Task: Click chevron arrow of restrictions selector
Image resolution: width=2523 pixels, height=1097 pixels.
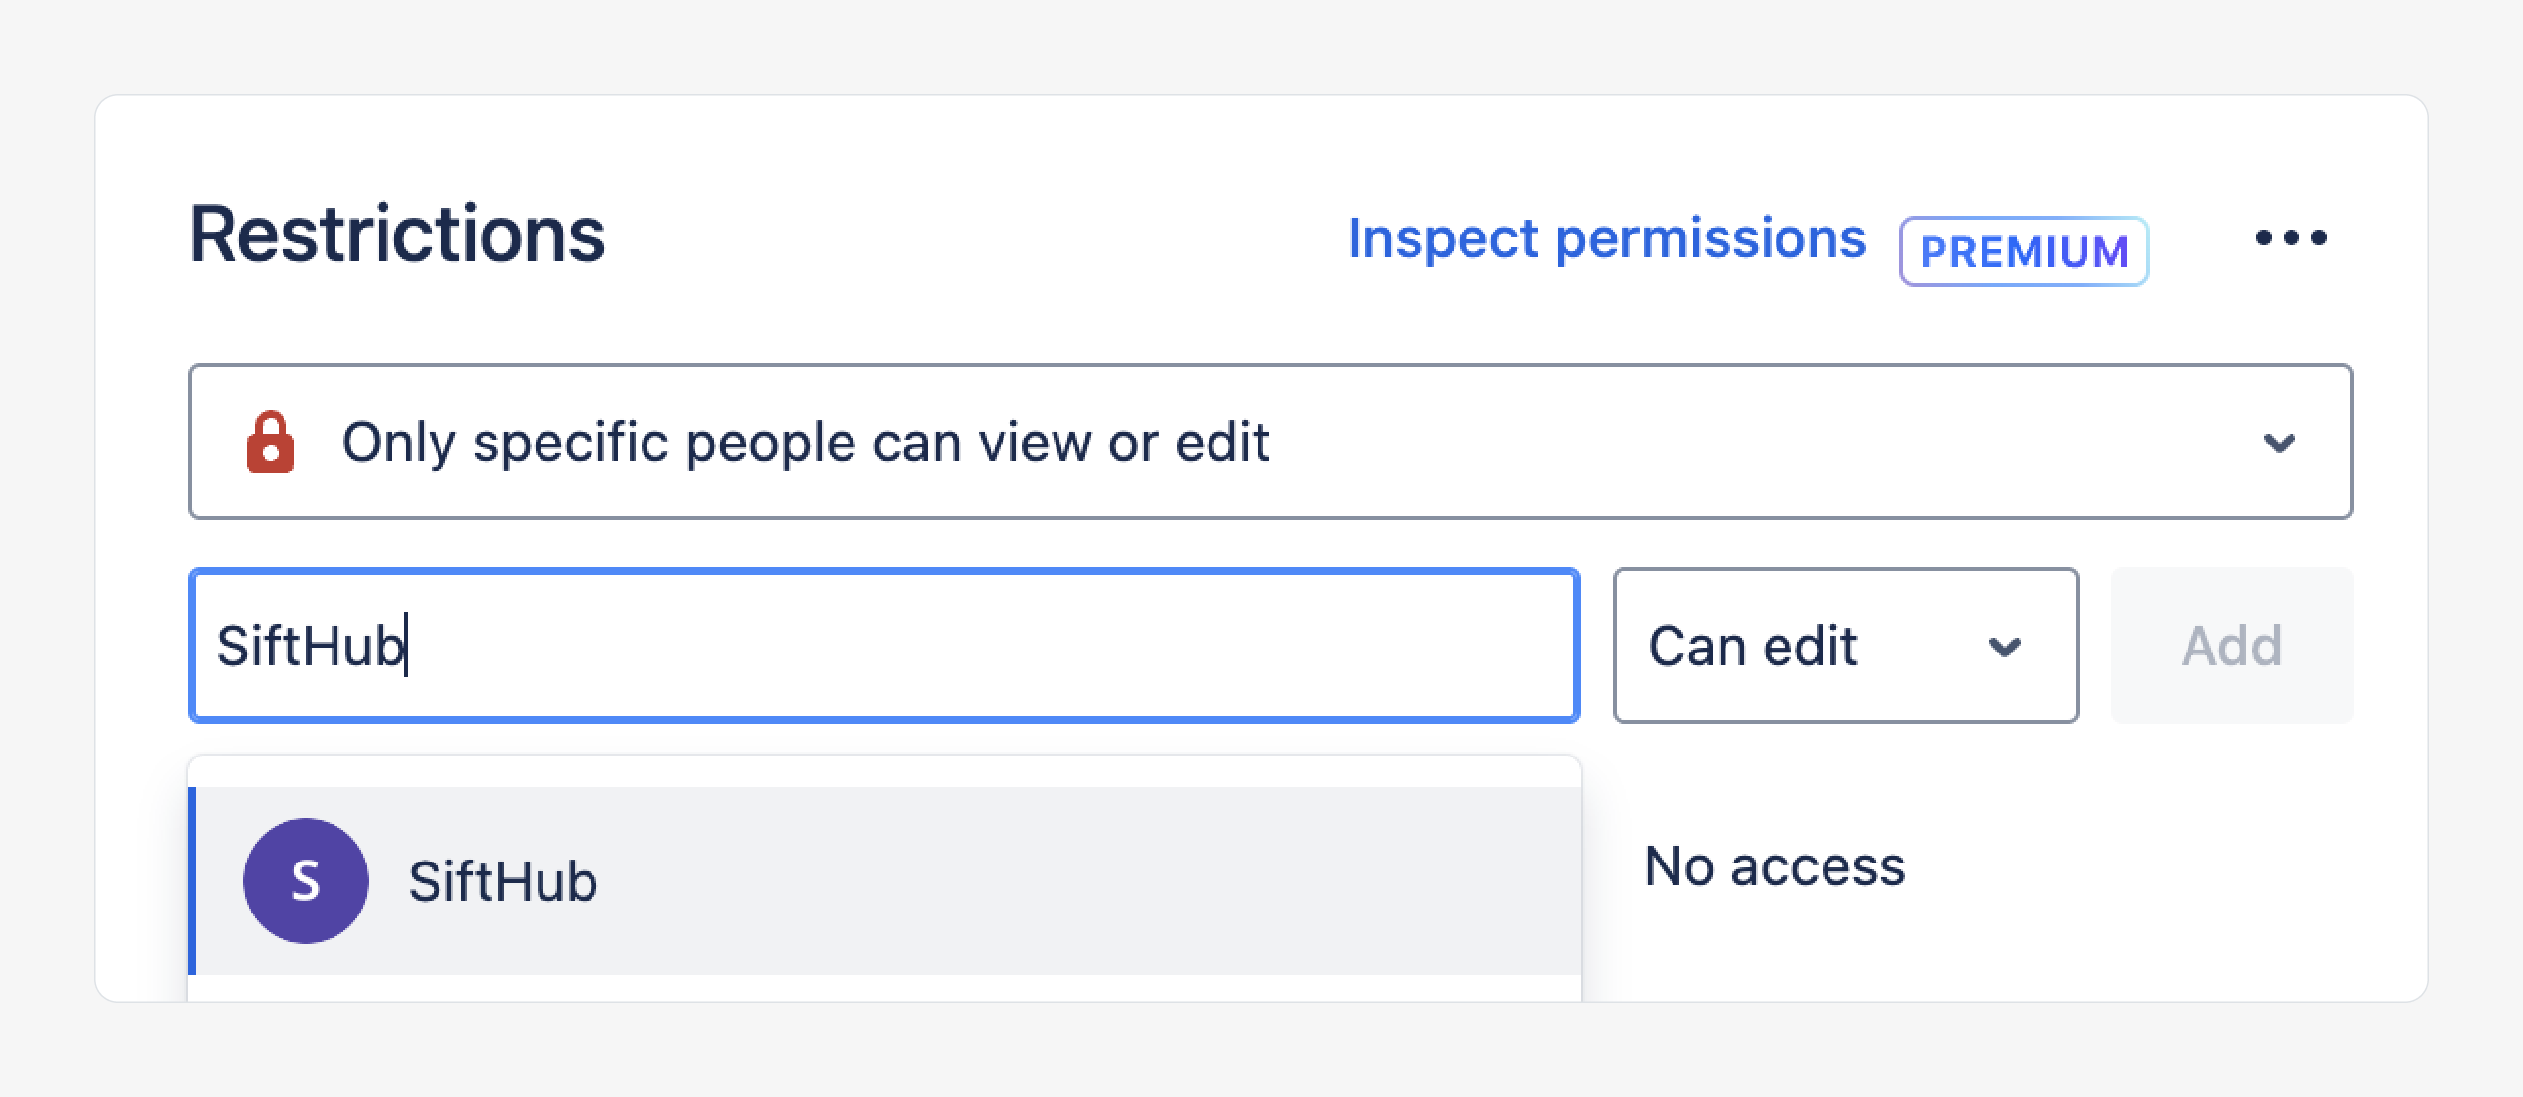Action: (x=2279, y=444)
